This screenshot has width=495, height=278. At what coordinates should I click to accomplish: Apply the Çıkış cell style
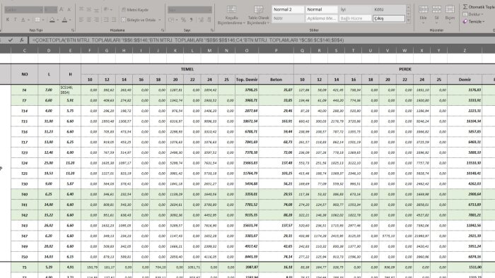[389, 18]
